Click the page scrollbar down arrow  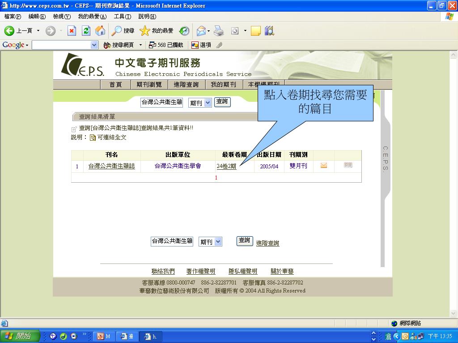(x=454, y=314)
